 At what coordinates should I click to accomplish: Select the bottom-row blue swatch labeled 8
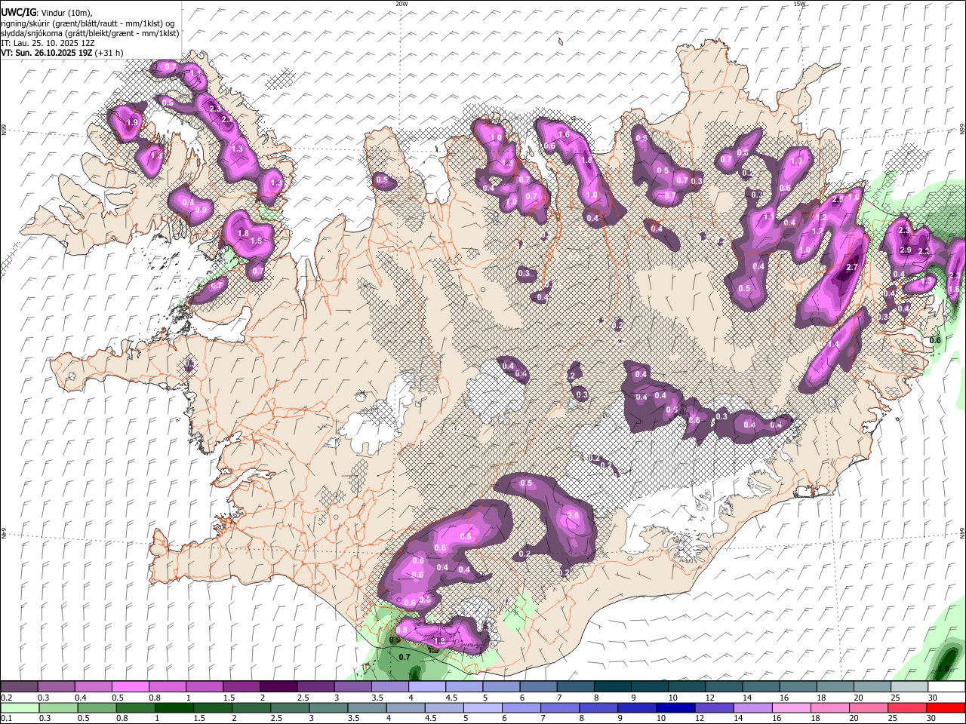(597, 707)
